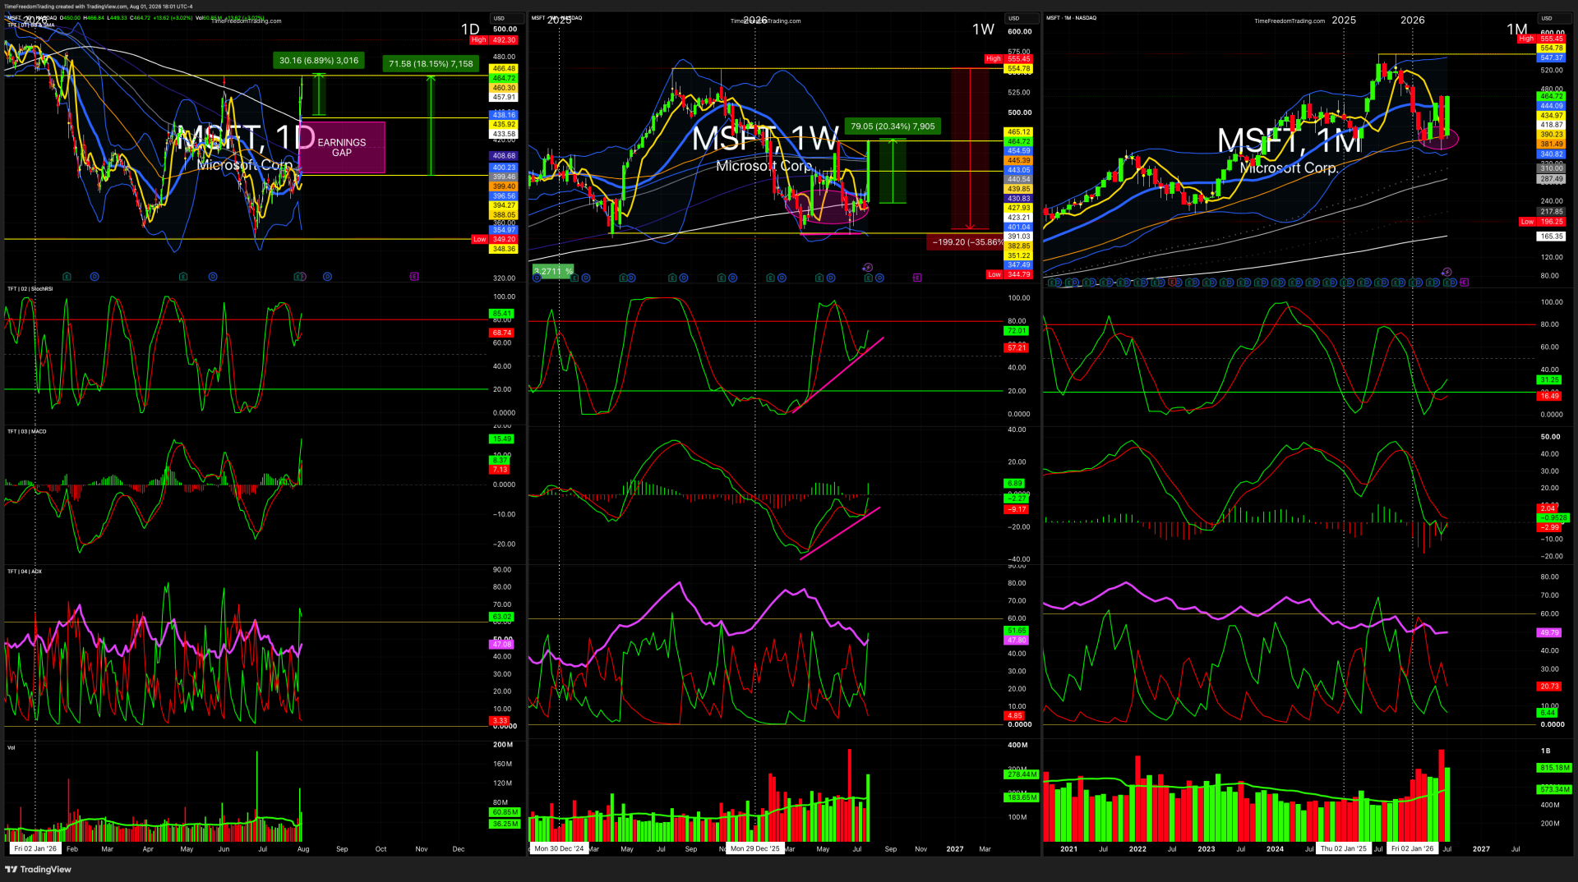Viewport: 1578px width, 882px height.
Task: Click the green '63.02' ADX value label
Action: [501, 617]
